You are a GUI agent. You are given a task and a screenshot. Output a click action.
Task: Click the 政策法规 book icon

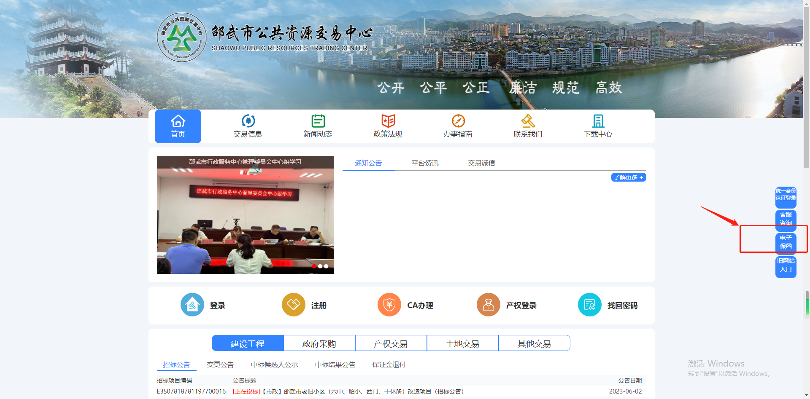388,121
